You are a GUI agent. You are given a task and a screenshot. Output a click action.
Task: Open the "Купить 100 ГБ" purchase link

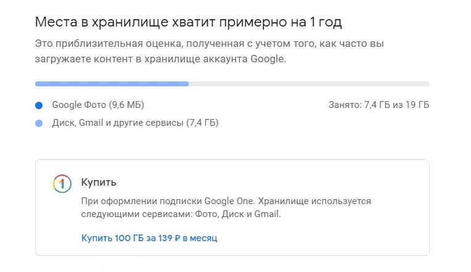(x=149, y=237)
